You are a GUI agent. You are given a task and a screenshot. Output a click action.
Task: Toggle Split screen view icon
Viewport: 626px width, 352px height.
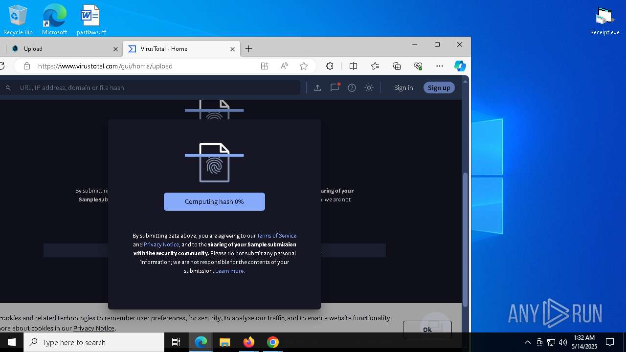(x=353, y=66)
